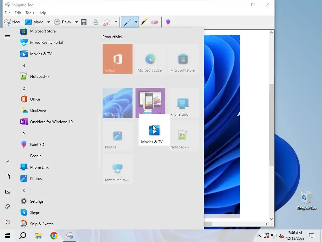Send snip via the envelope icon
The image size is (322, 242).
tap(107, 22)
